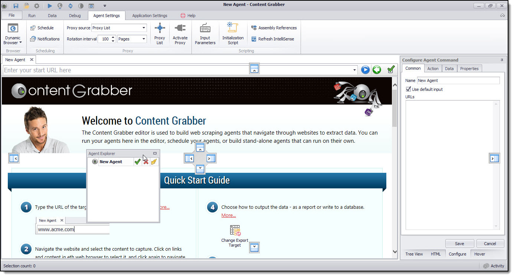Open agent file with folder icon
Viewport: 514px width, 277px height.
26,6
